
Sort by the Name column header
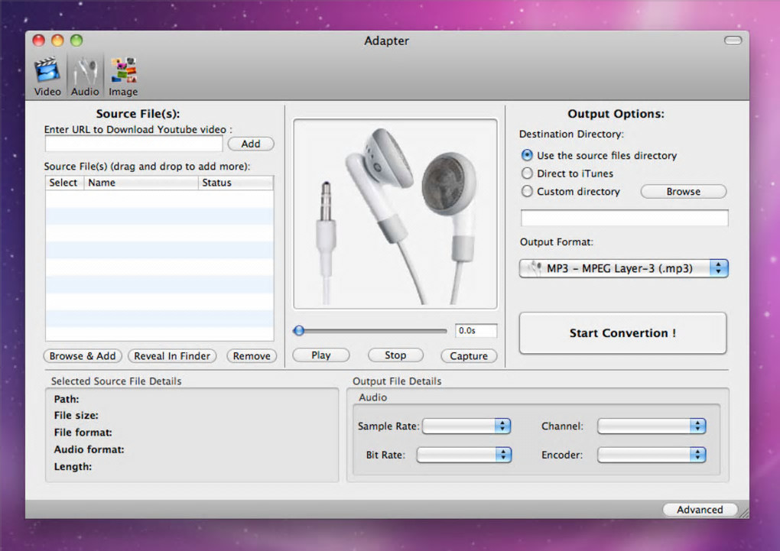(141, 183)
